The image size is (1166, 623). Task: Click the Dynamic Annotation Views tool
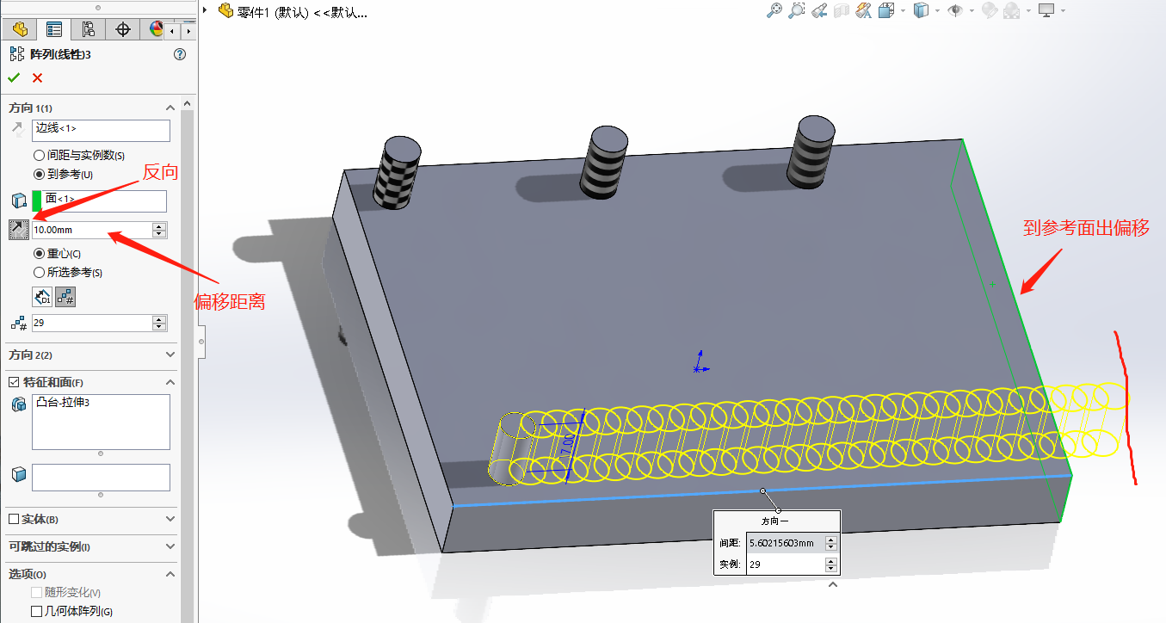point(865,10)
